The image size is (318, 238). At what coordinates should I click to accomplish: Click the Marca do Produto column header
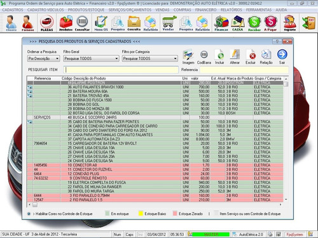click(x=240, y=78)
